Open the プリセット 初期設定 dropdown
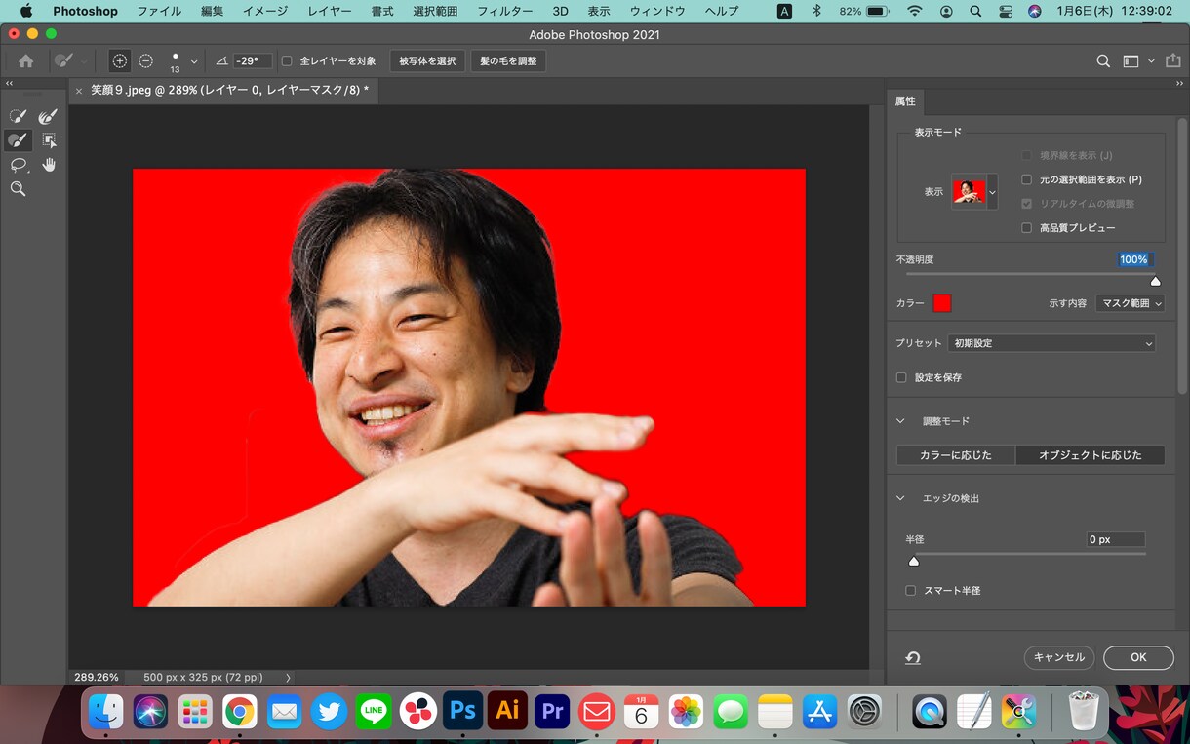This screenshot has height=744, width=1190. [x=1051, y=343]
